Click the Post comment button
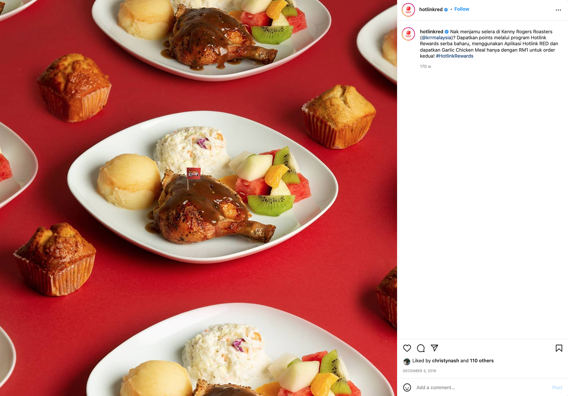This screenshot has height=396, width=568. [557, 387]
